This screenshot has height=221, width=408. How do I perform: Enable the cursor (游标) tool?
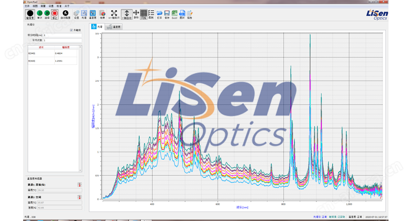click(136, 14)
